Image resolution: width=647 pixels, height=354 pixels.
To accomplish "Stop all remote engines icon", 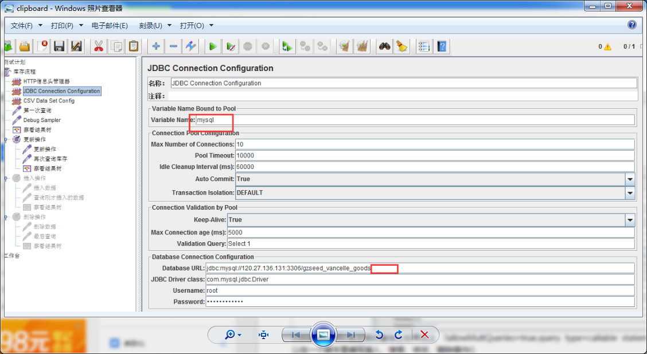I will point(305,46).
